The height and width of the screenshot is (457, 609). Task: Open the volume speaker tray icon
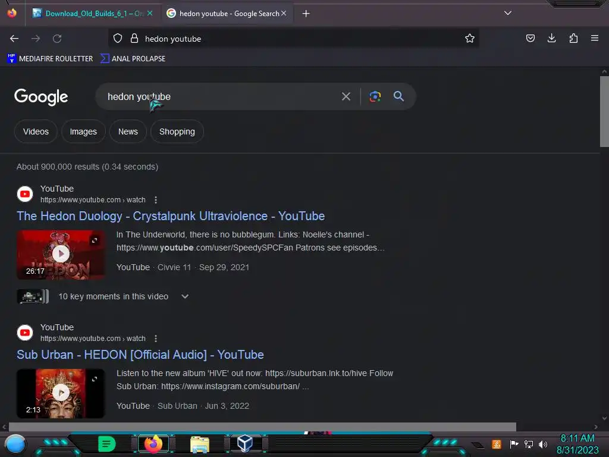click(x=543, y=444)
